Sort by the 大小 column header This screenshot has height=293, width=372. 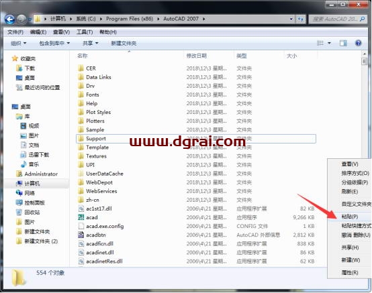(291, 56)
